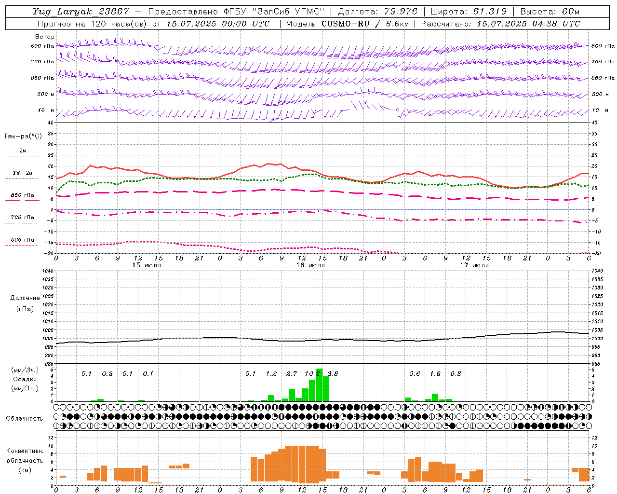Click the (км) unit under convective cloudiness

tap(25, 470)
